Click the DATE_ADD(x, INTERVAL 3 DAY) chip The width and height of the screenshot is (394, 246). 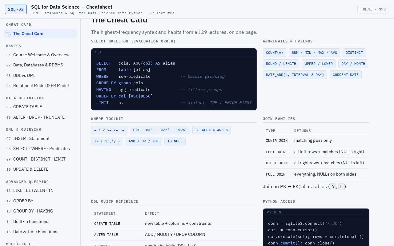pos(295,75)
